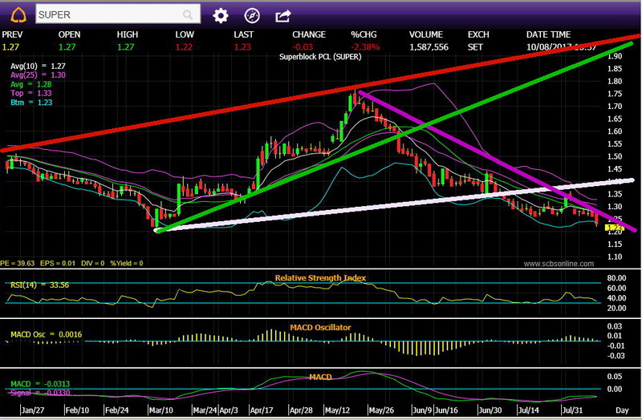The width and height of the screenshot is (642, 420).
Task: Click the magnifier search icon
Action: click(x=188, y=15)
